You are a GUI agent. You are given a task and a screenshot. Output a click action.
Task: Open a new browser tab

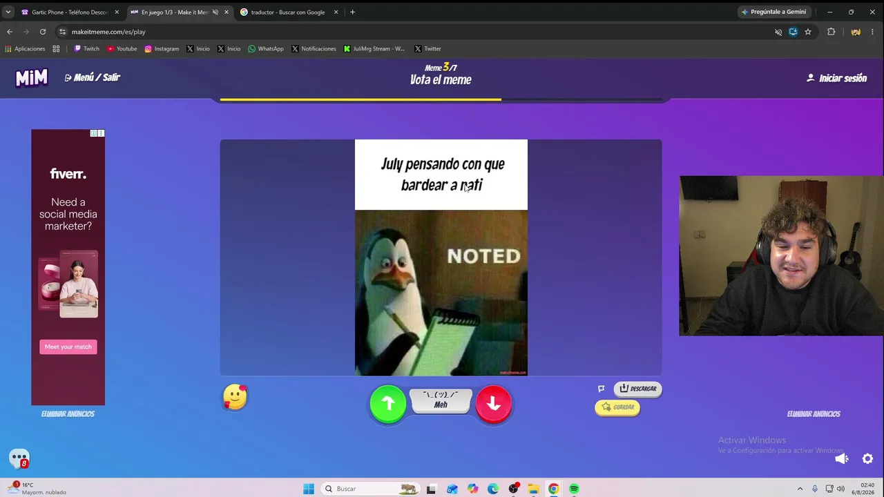click(x=352, y=12)
